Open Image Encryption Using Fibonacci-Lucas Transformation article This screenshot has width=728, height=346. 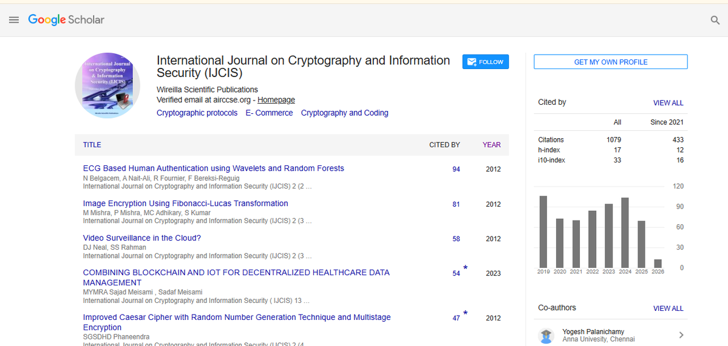point(185,204)
